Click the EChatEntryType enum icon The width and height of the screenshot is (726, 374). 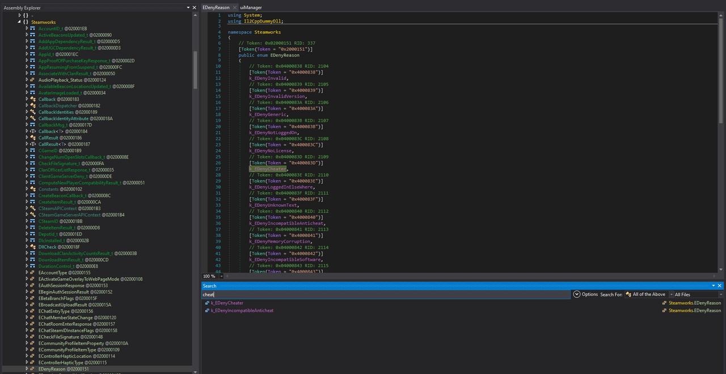(33, 311)
